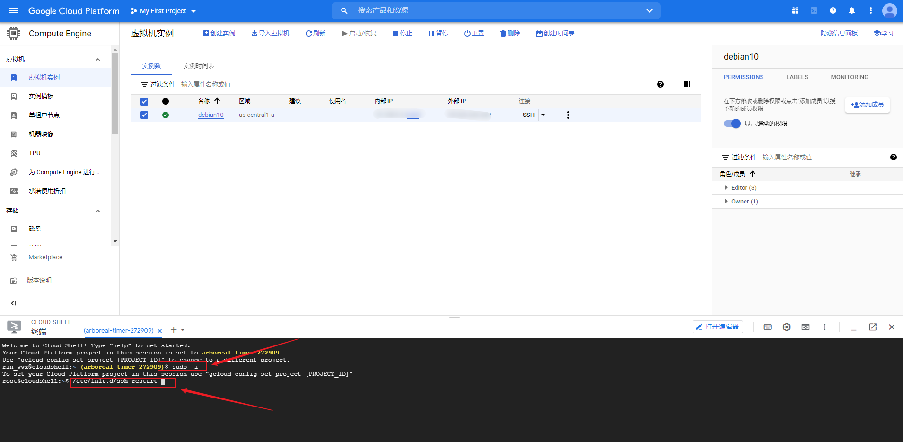Image resolution: width=903 pixels, height=442 pixels.
Task: Close the arboreal-timer-272909 terminal tab
Action: [x=160, y=331]
